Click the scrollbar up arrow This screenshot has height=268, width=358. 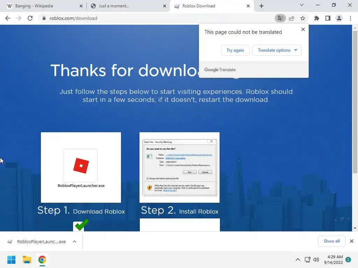(355, 28)
